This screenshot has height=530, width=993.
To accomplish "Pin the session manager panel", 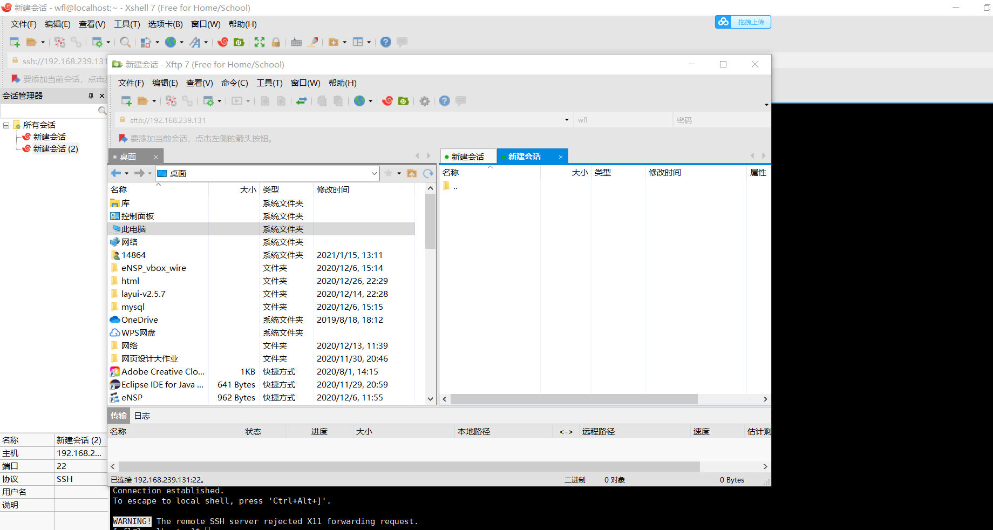I will [91, 96].
